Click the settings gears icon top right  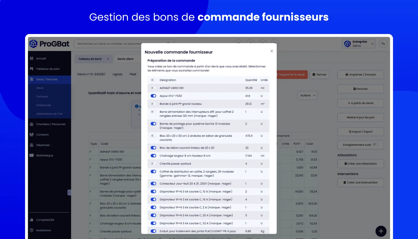(x=383, y=44)
